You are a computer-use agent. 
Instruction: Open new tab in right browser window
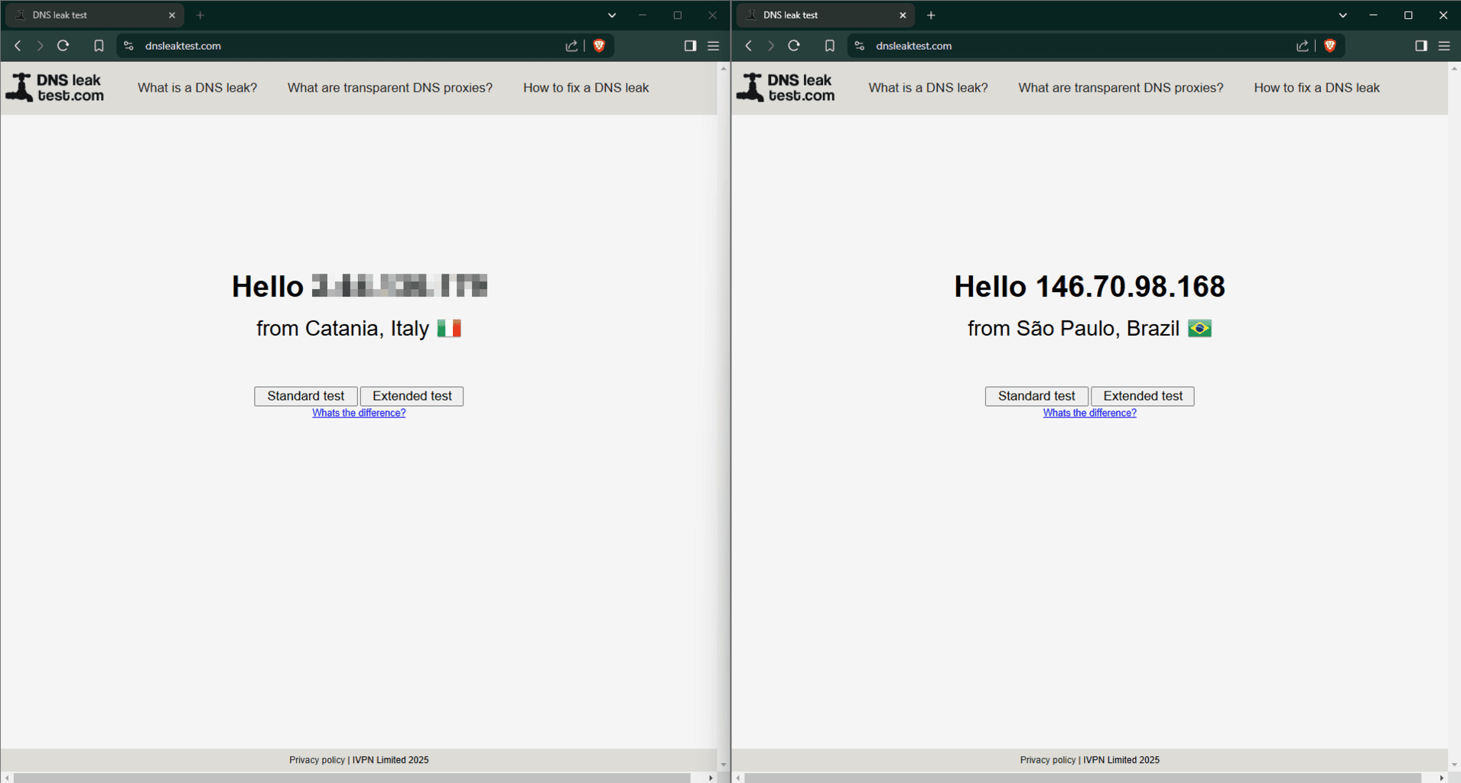(931, 15)
